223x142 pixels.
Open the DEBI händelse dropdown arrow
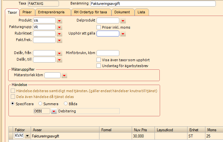tap(54, 111)
